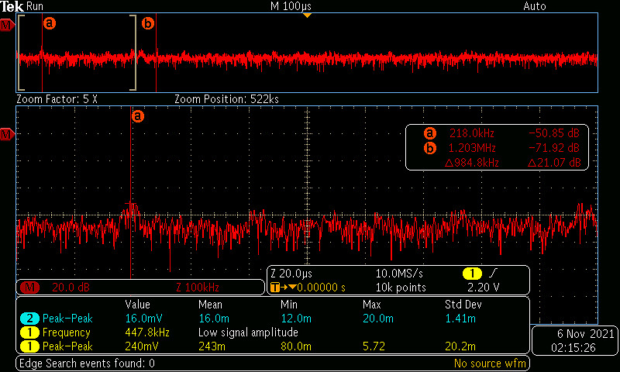
Task: Select the Math M marker beside zoom window
Action: (7, 135)
